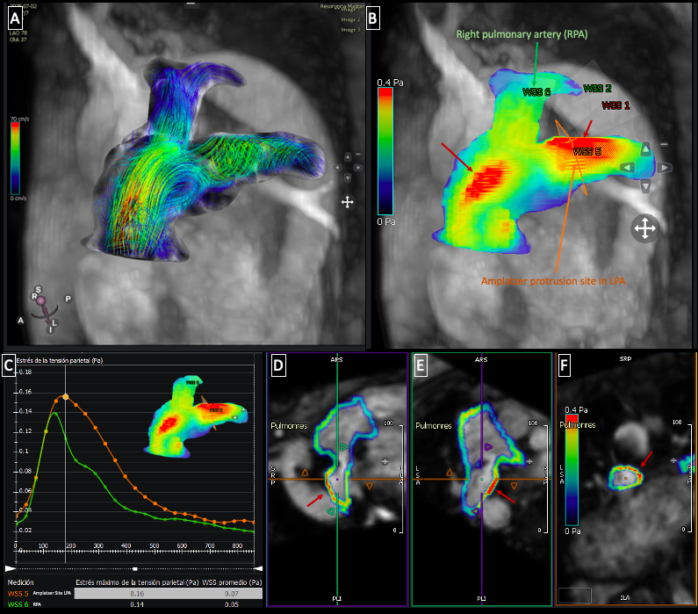Click the pan move icon in panel B
Viewport: 698px width, 614px height.
pos(643,229)
